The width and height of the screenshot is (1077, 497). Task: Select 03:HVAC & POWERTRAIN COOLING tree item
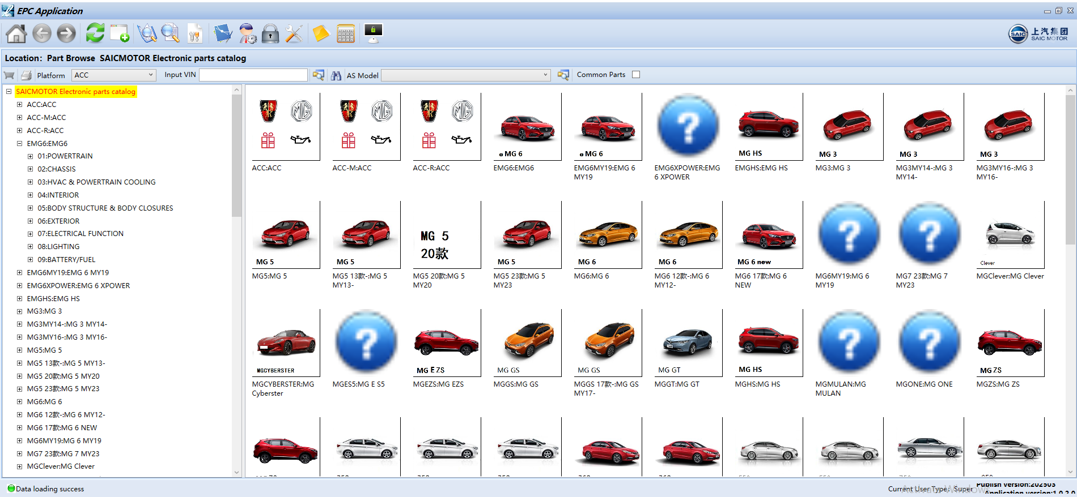pos(96,182)
